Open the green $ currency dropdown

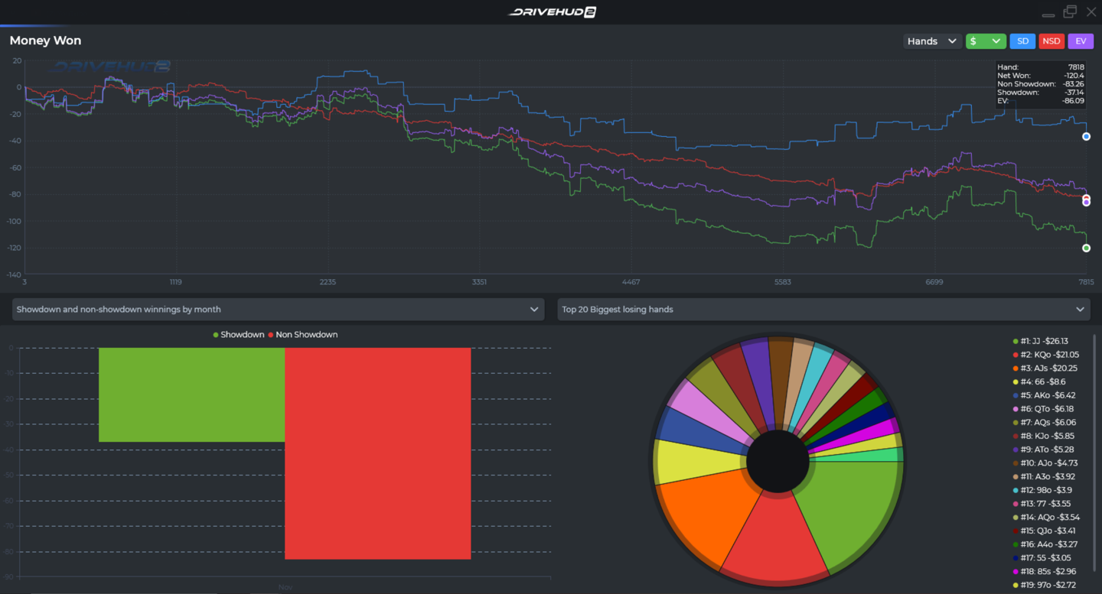[985, 41]
